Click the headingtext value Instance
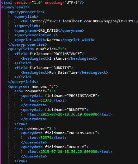The width and height of the screenshot is (138, 164). [x=58, y=58]
